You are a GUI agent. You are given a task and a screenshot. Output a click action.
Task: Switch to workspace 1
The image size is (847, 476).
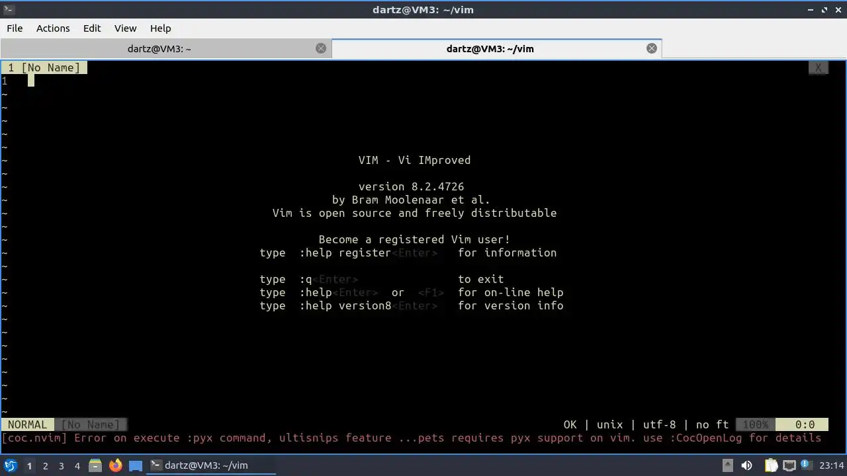click(x=29, y=465)
